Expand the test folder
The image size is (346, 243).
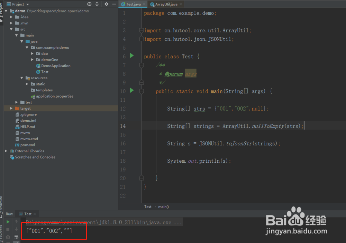[x=17, y=102]
